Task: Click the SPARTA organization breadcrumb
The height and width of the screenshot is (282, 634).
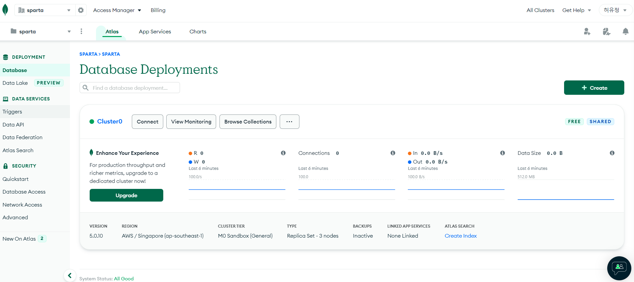Action: coord(88,54)
